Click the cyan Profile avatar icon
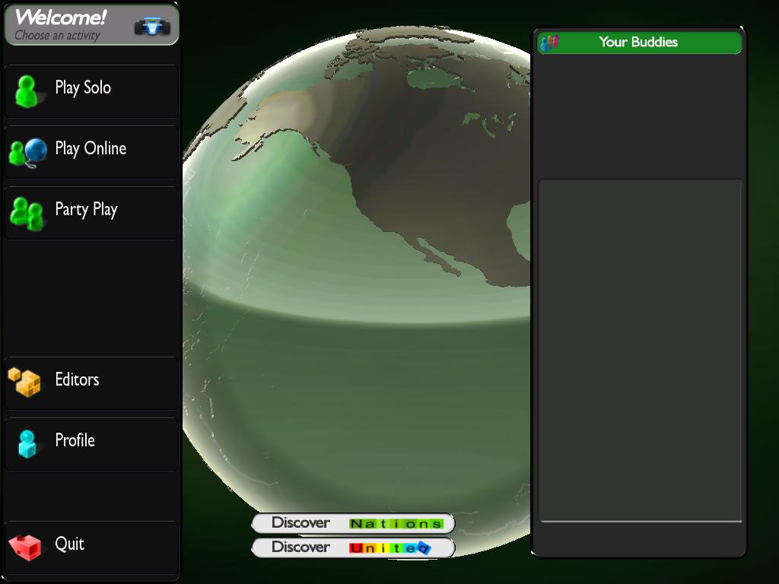The image size is (779, 584). [x=27, y=443]
